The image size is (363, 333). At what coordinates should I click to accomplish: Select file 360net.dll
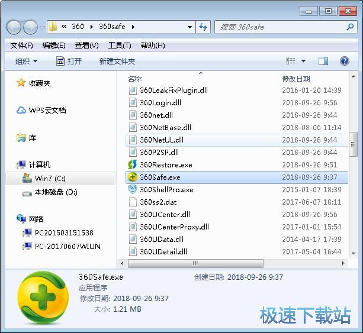(x=156, y=115)
